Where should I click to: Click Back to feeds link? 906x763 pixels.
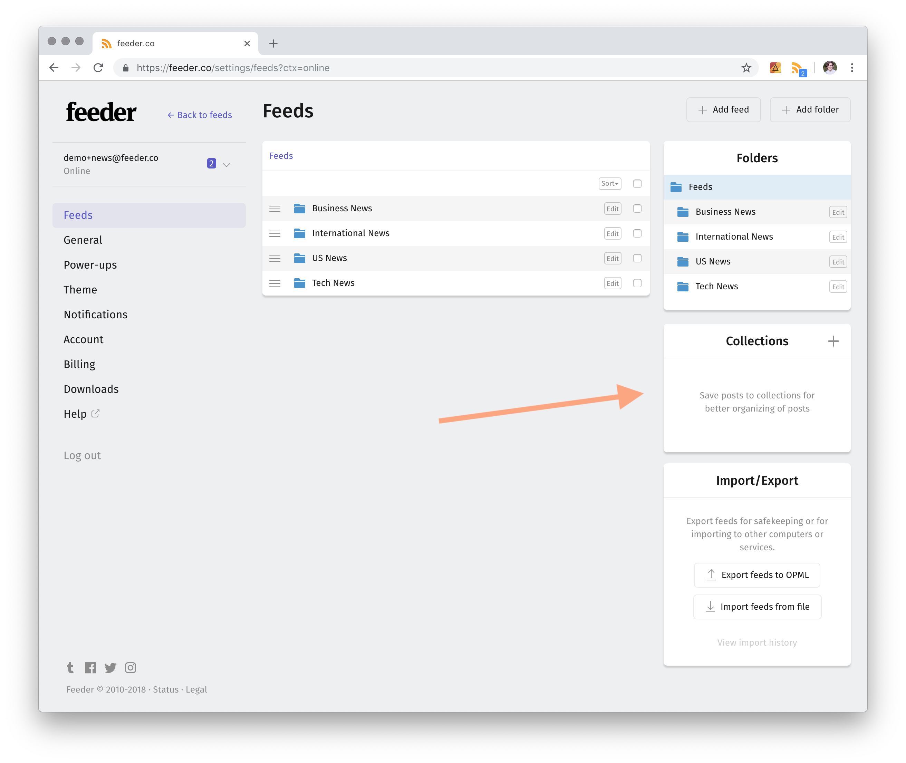tap(199, 115)
